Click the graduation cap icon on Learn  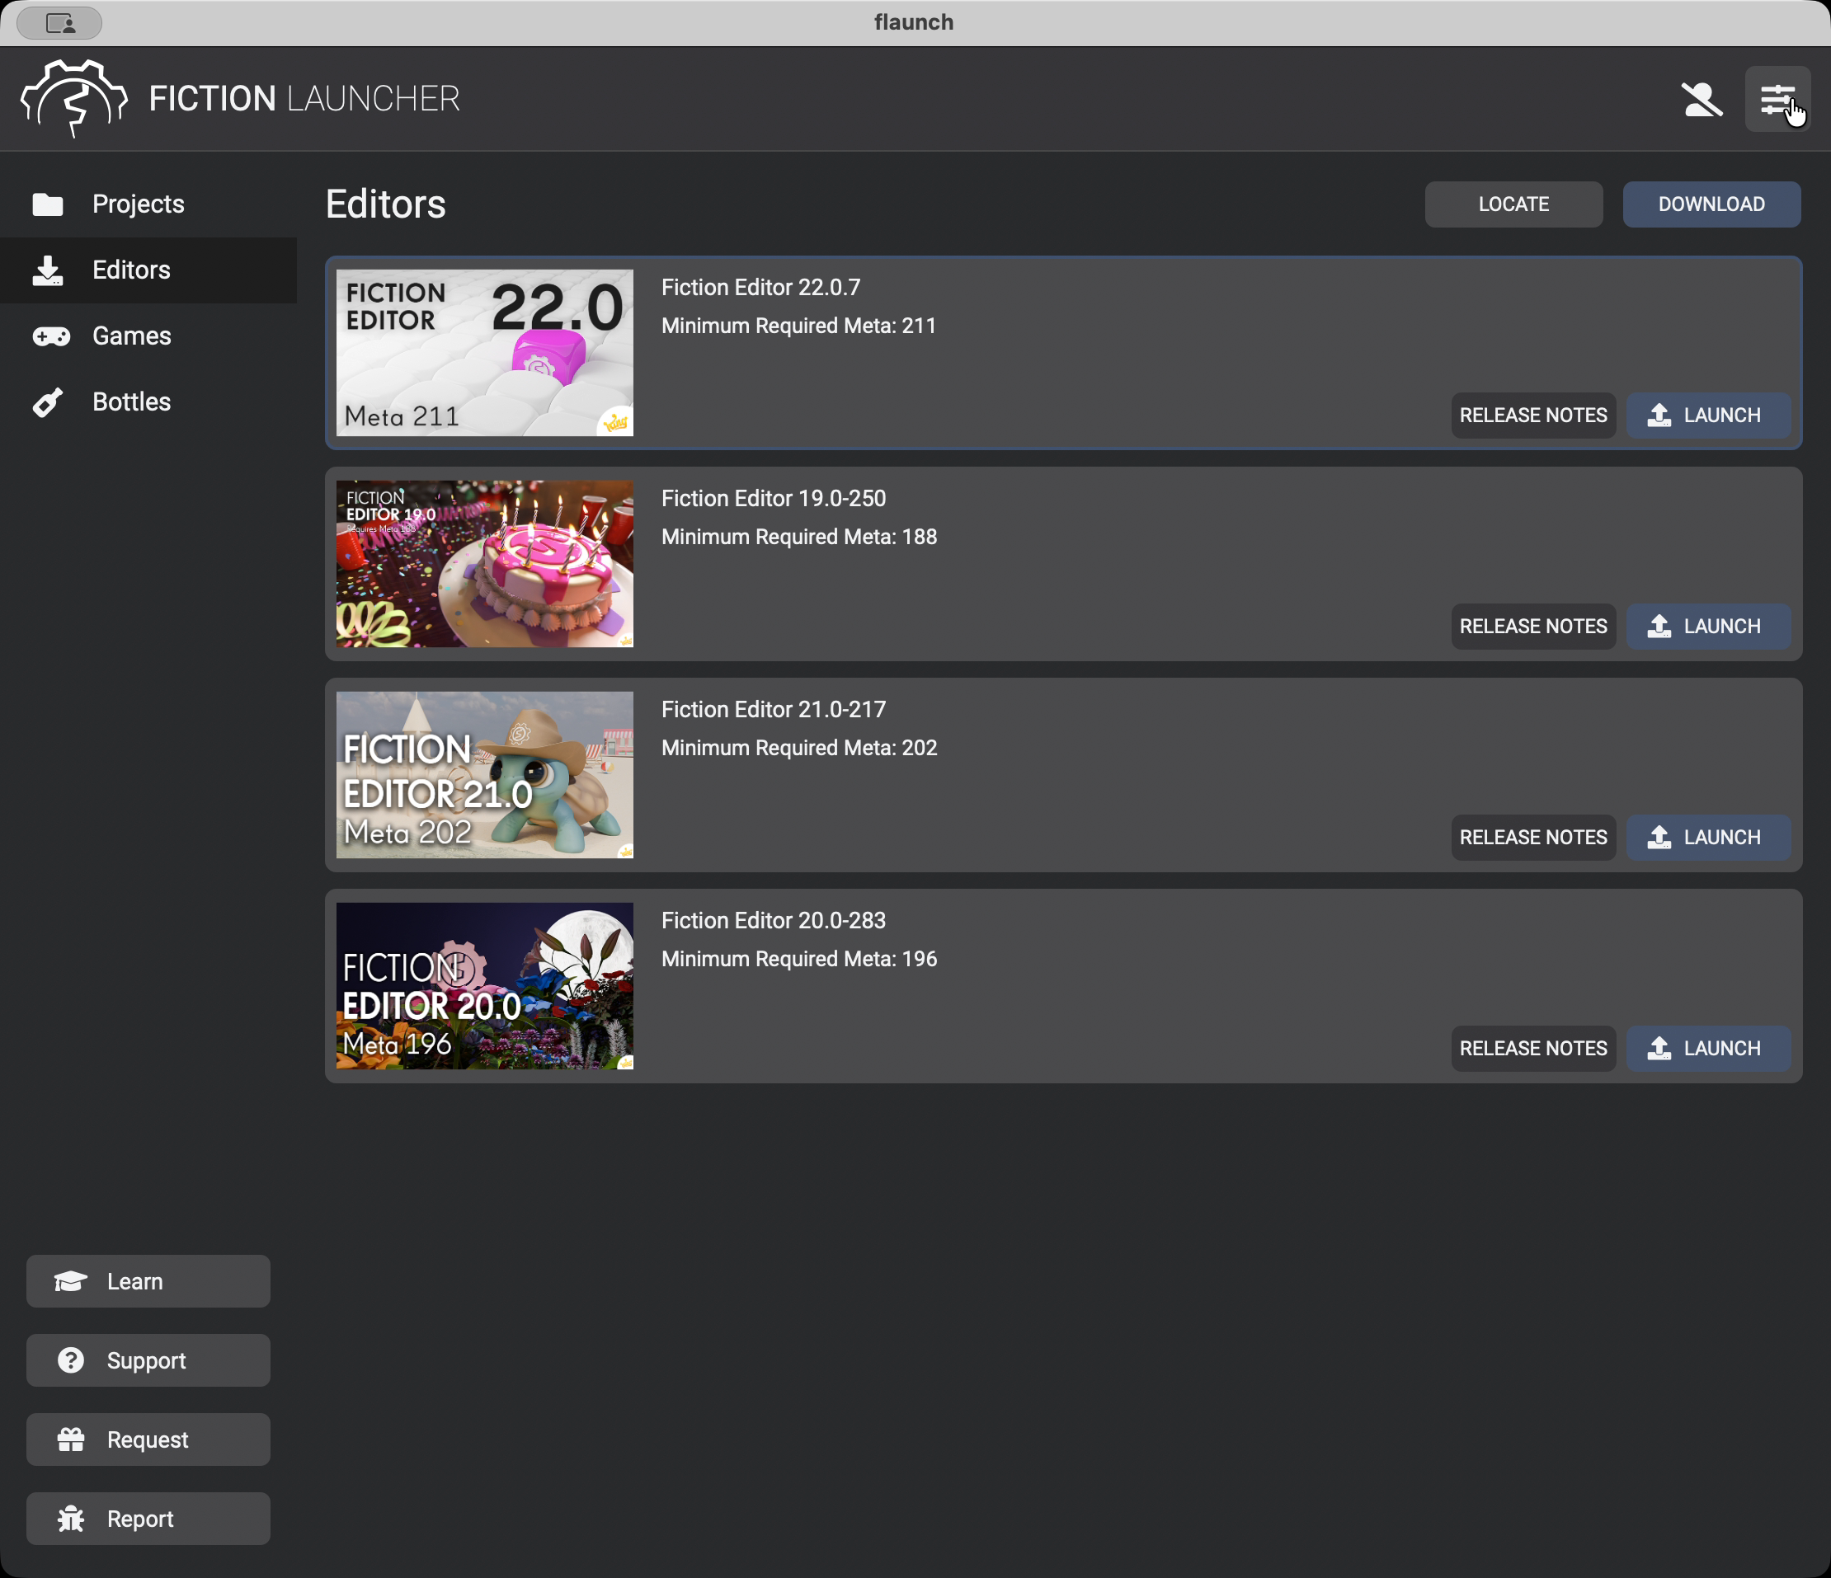[x=71, y=1281]
